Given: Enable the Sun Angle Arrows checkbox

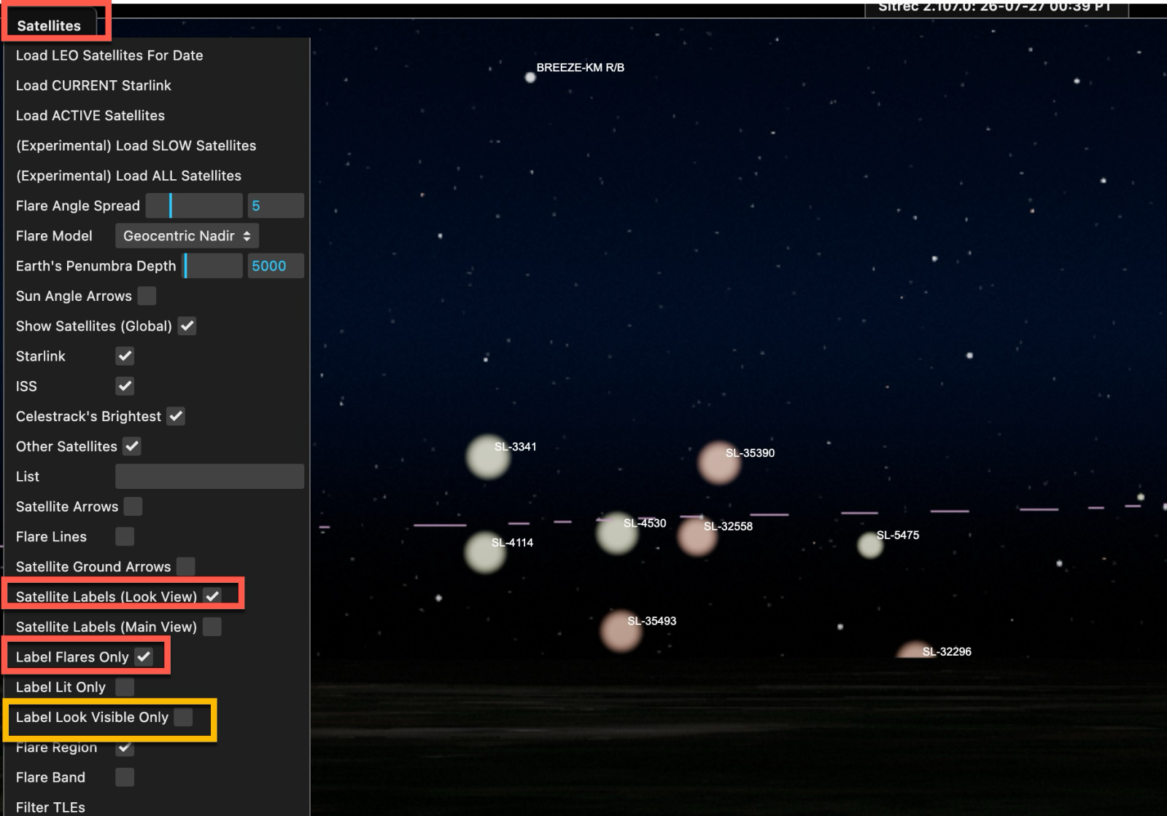Looking at the screenshot, I should pos(147,296).
